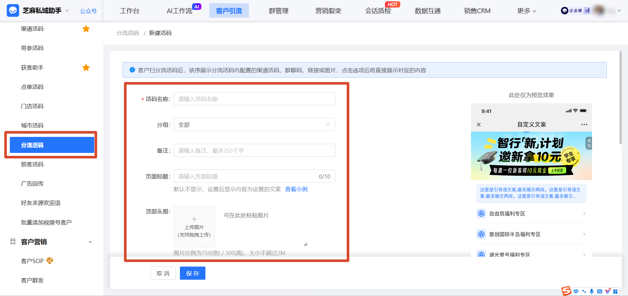Open the 更多 menu in top navigation

pos(527,11)
